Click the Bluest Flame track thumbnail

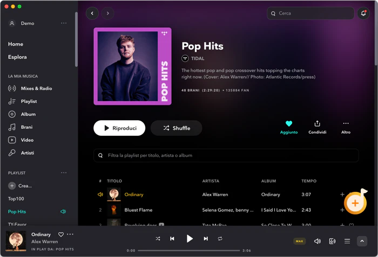[x=114, y=210]
